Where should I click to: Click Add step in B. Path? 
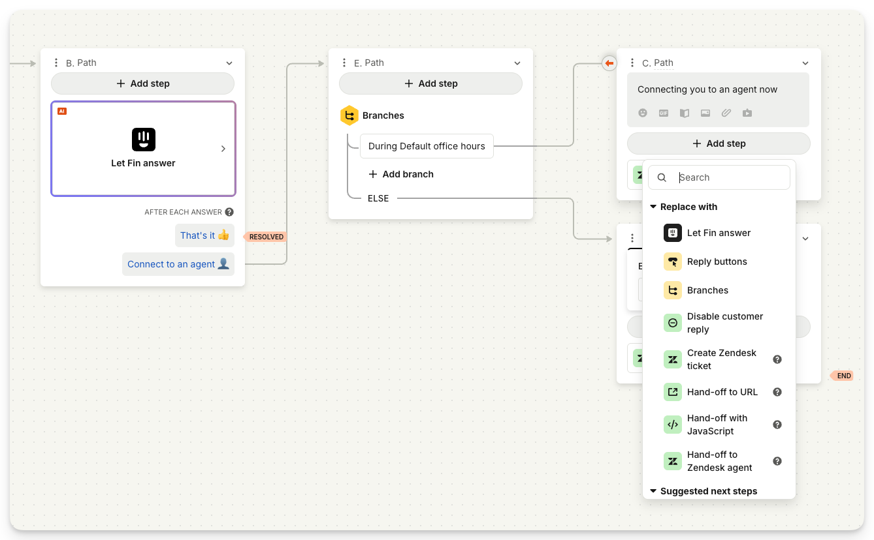point(142,83)
